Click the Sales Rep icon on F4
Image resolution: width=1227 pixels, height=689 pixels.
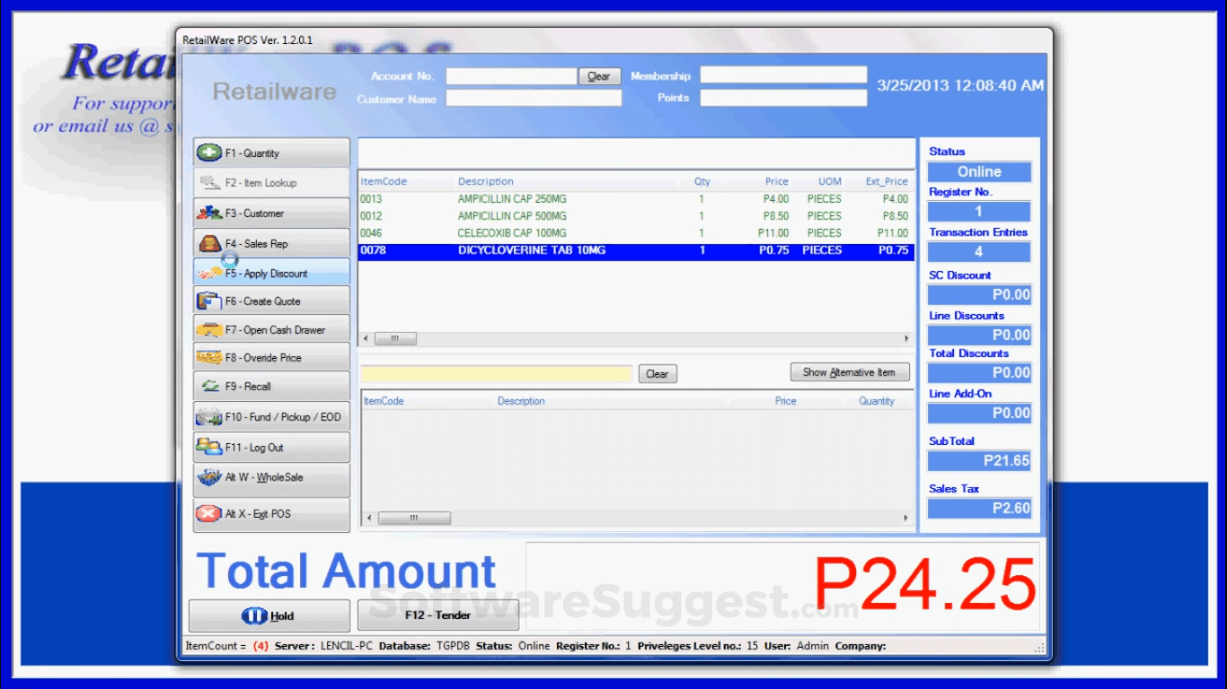click(x=209, y=243)
